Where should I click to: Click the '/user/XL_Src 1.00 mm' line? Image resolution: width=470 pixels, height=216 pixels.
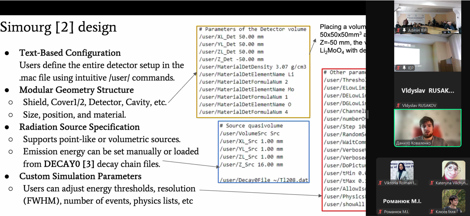(251, 141)
